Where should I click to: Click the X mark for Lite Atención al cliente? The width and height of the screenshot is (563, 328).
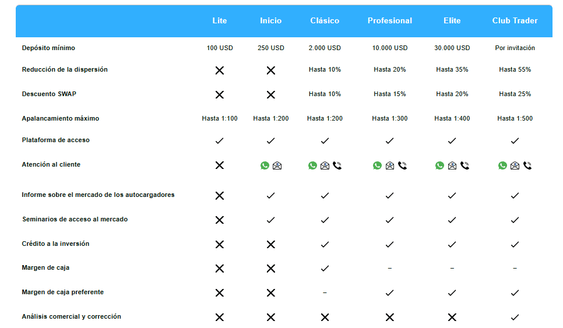click(x=220, y=165)
